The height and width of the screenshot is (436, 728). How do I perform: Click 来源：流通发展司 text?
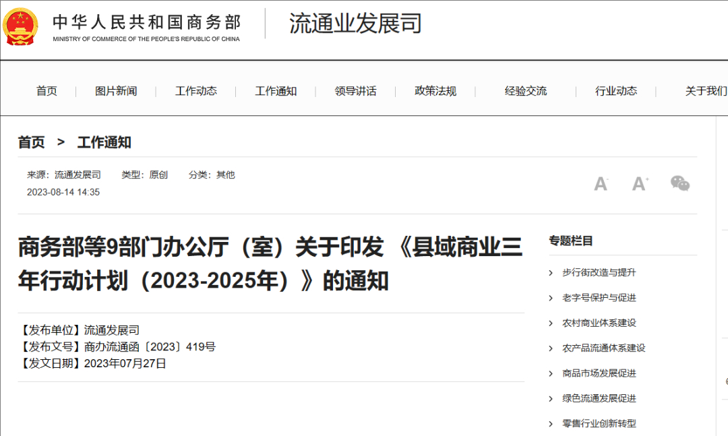tap(64, 175)
